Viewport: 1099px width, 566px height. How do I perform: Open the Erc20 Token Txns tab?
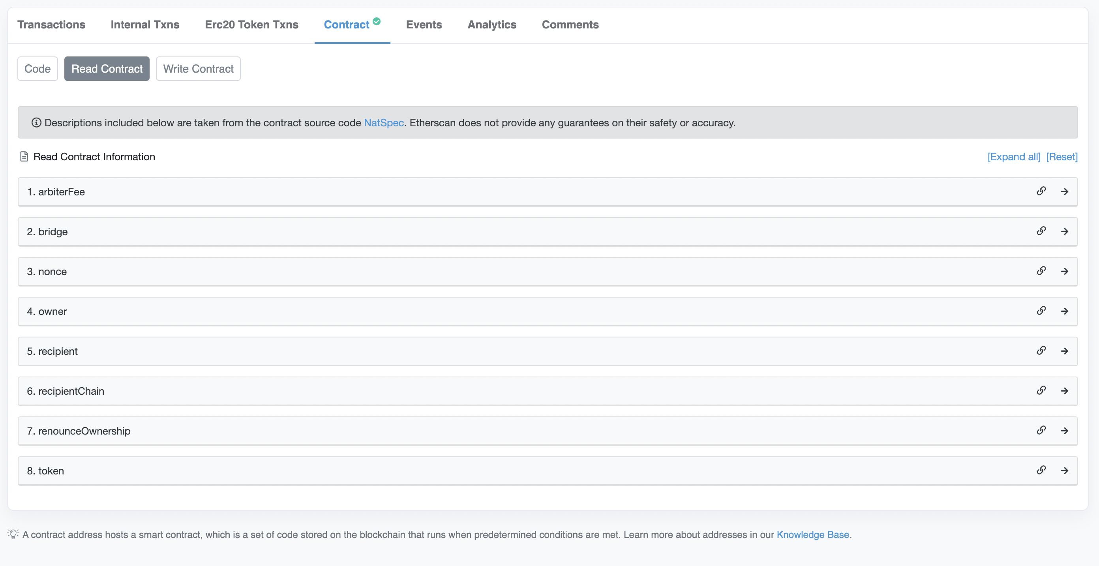click(x=251, y=25)
